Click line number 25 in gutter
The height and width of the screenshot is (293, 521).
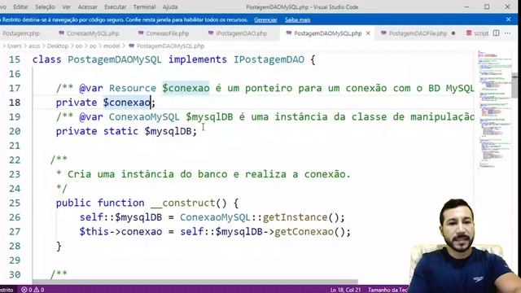pyautogui.click(x=15, y=203)
